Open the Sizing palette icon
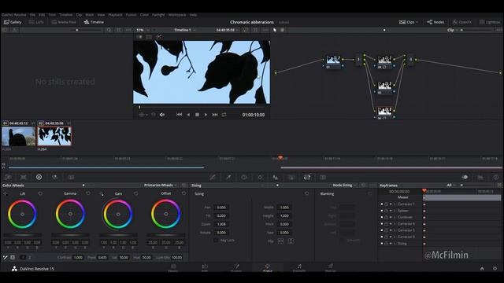This screenshot has width=504, height=283. (x=307, y=177)
